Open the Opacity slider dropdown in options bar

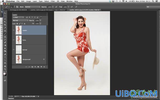(53, 7)
